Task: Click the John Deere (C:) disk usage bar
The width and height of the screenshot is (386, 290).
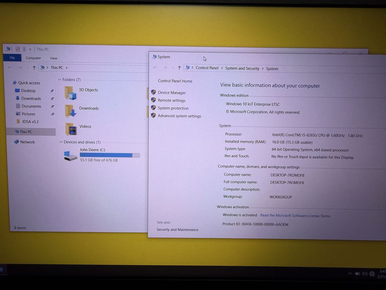Action: click(110, 155)
